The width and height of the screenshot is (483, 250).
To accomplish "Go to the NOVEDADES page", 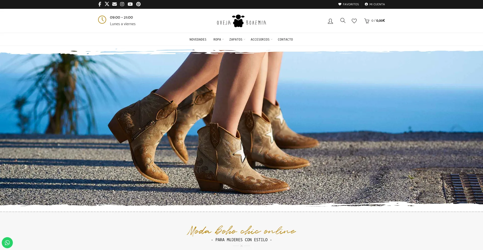I will click(x=198, y=40).
